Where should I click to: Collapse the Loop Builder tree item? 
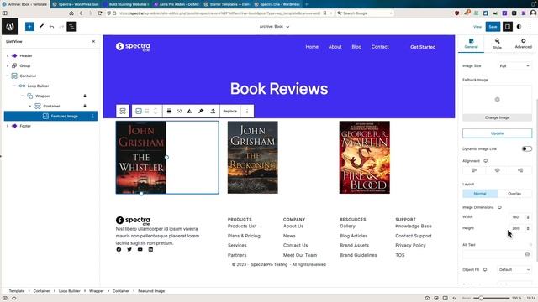pos(14,86)
